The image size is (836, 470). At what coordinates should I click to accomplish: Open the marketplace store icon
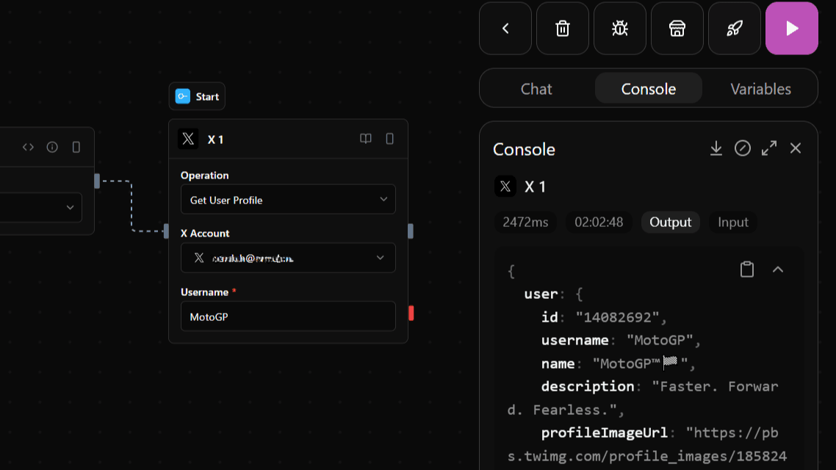[x=677, y=29]
